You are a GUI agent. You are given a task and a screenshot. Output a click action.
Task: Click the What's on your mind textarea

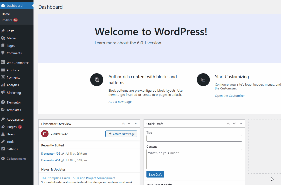(194, 159)
